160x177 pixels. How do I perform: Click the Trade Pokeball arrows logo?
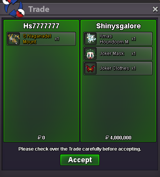[x=14, y=9]
